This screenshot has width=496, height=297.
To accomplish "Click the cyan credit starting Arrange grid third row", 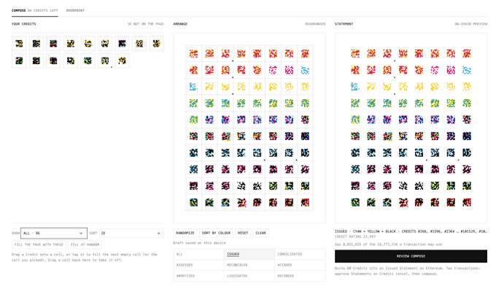I will pos(193,86).
